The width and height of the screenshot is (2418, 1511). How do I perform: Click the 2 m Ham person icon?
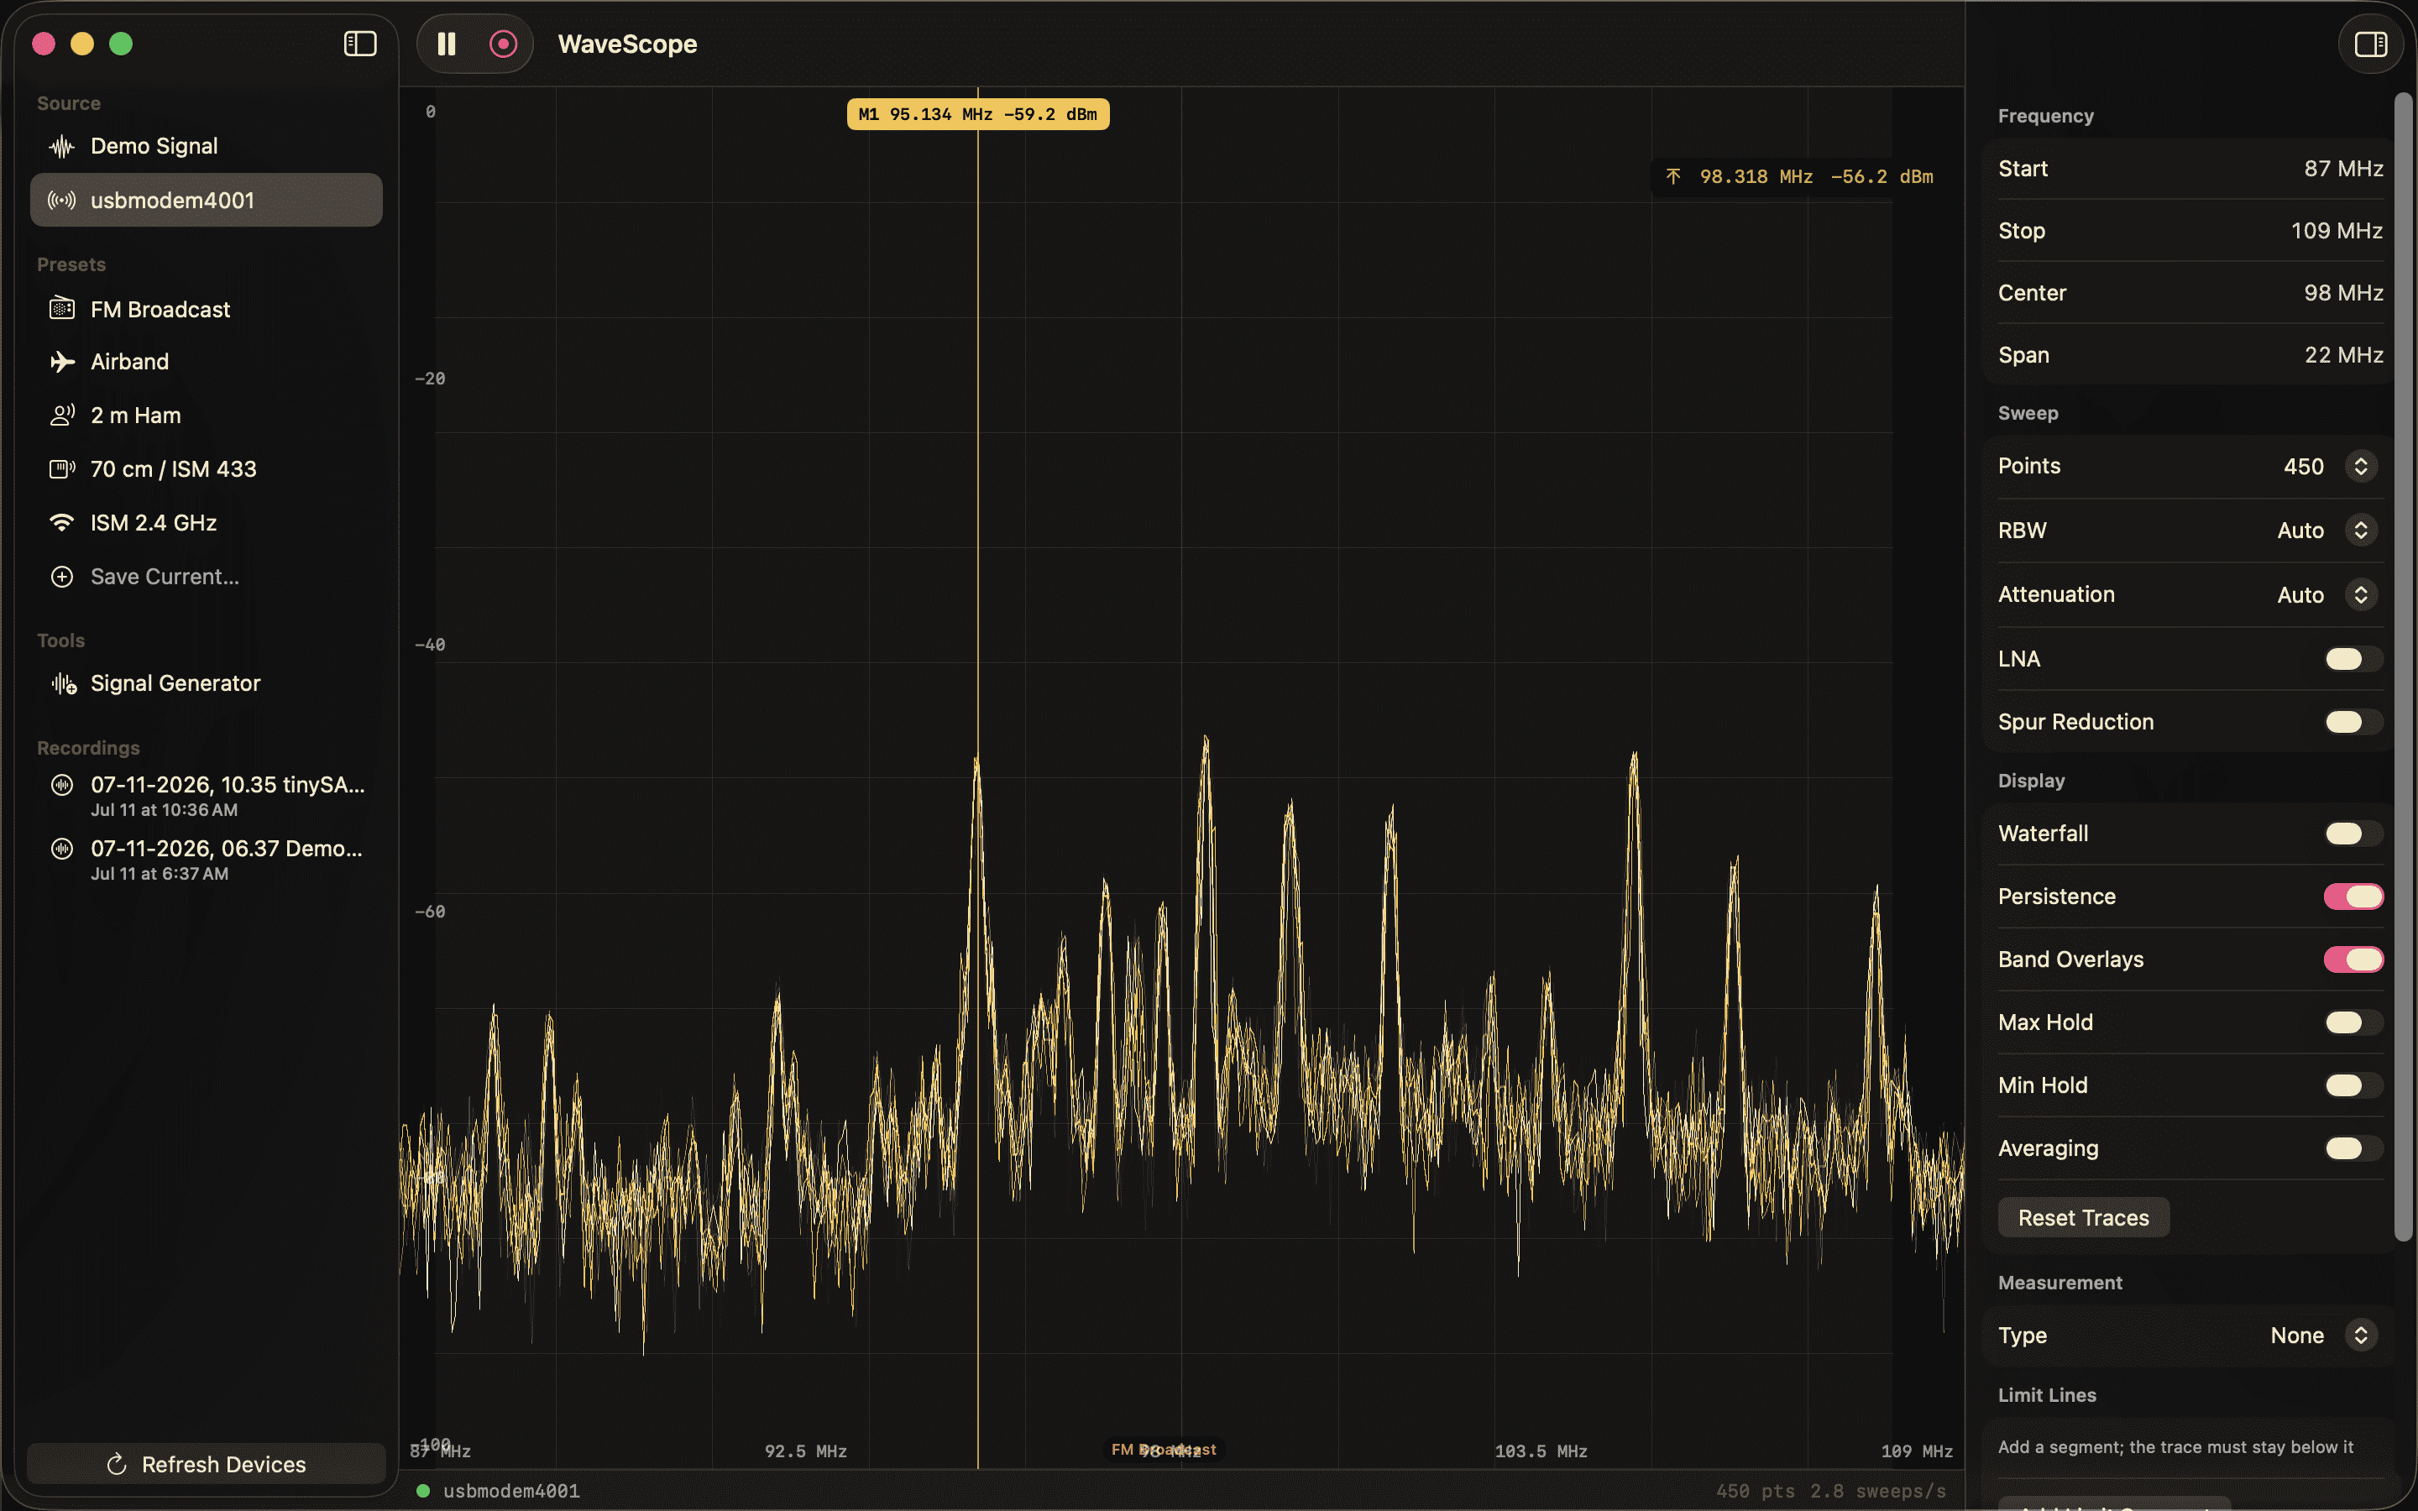[x=62, y=415]
